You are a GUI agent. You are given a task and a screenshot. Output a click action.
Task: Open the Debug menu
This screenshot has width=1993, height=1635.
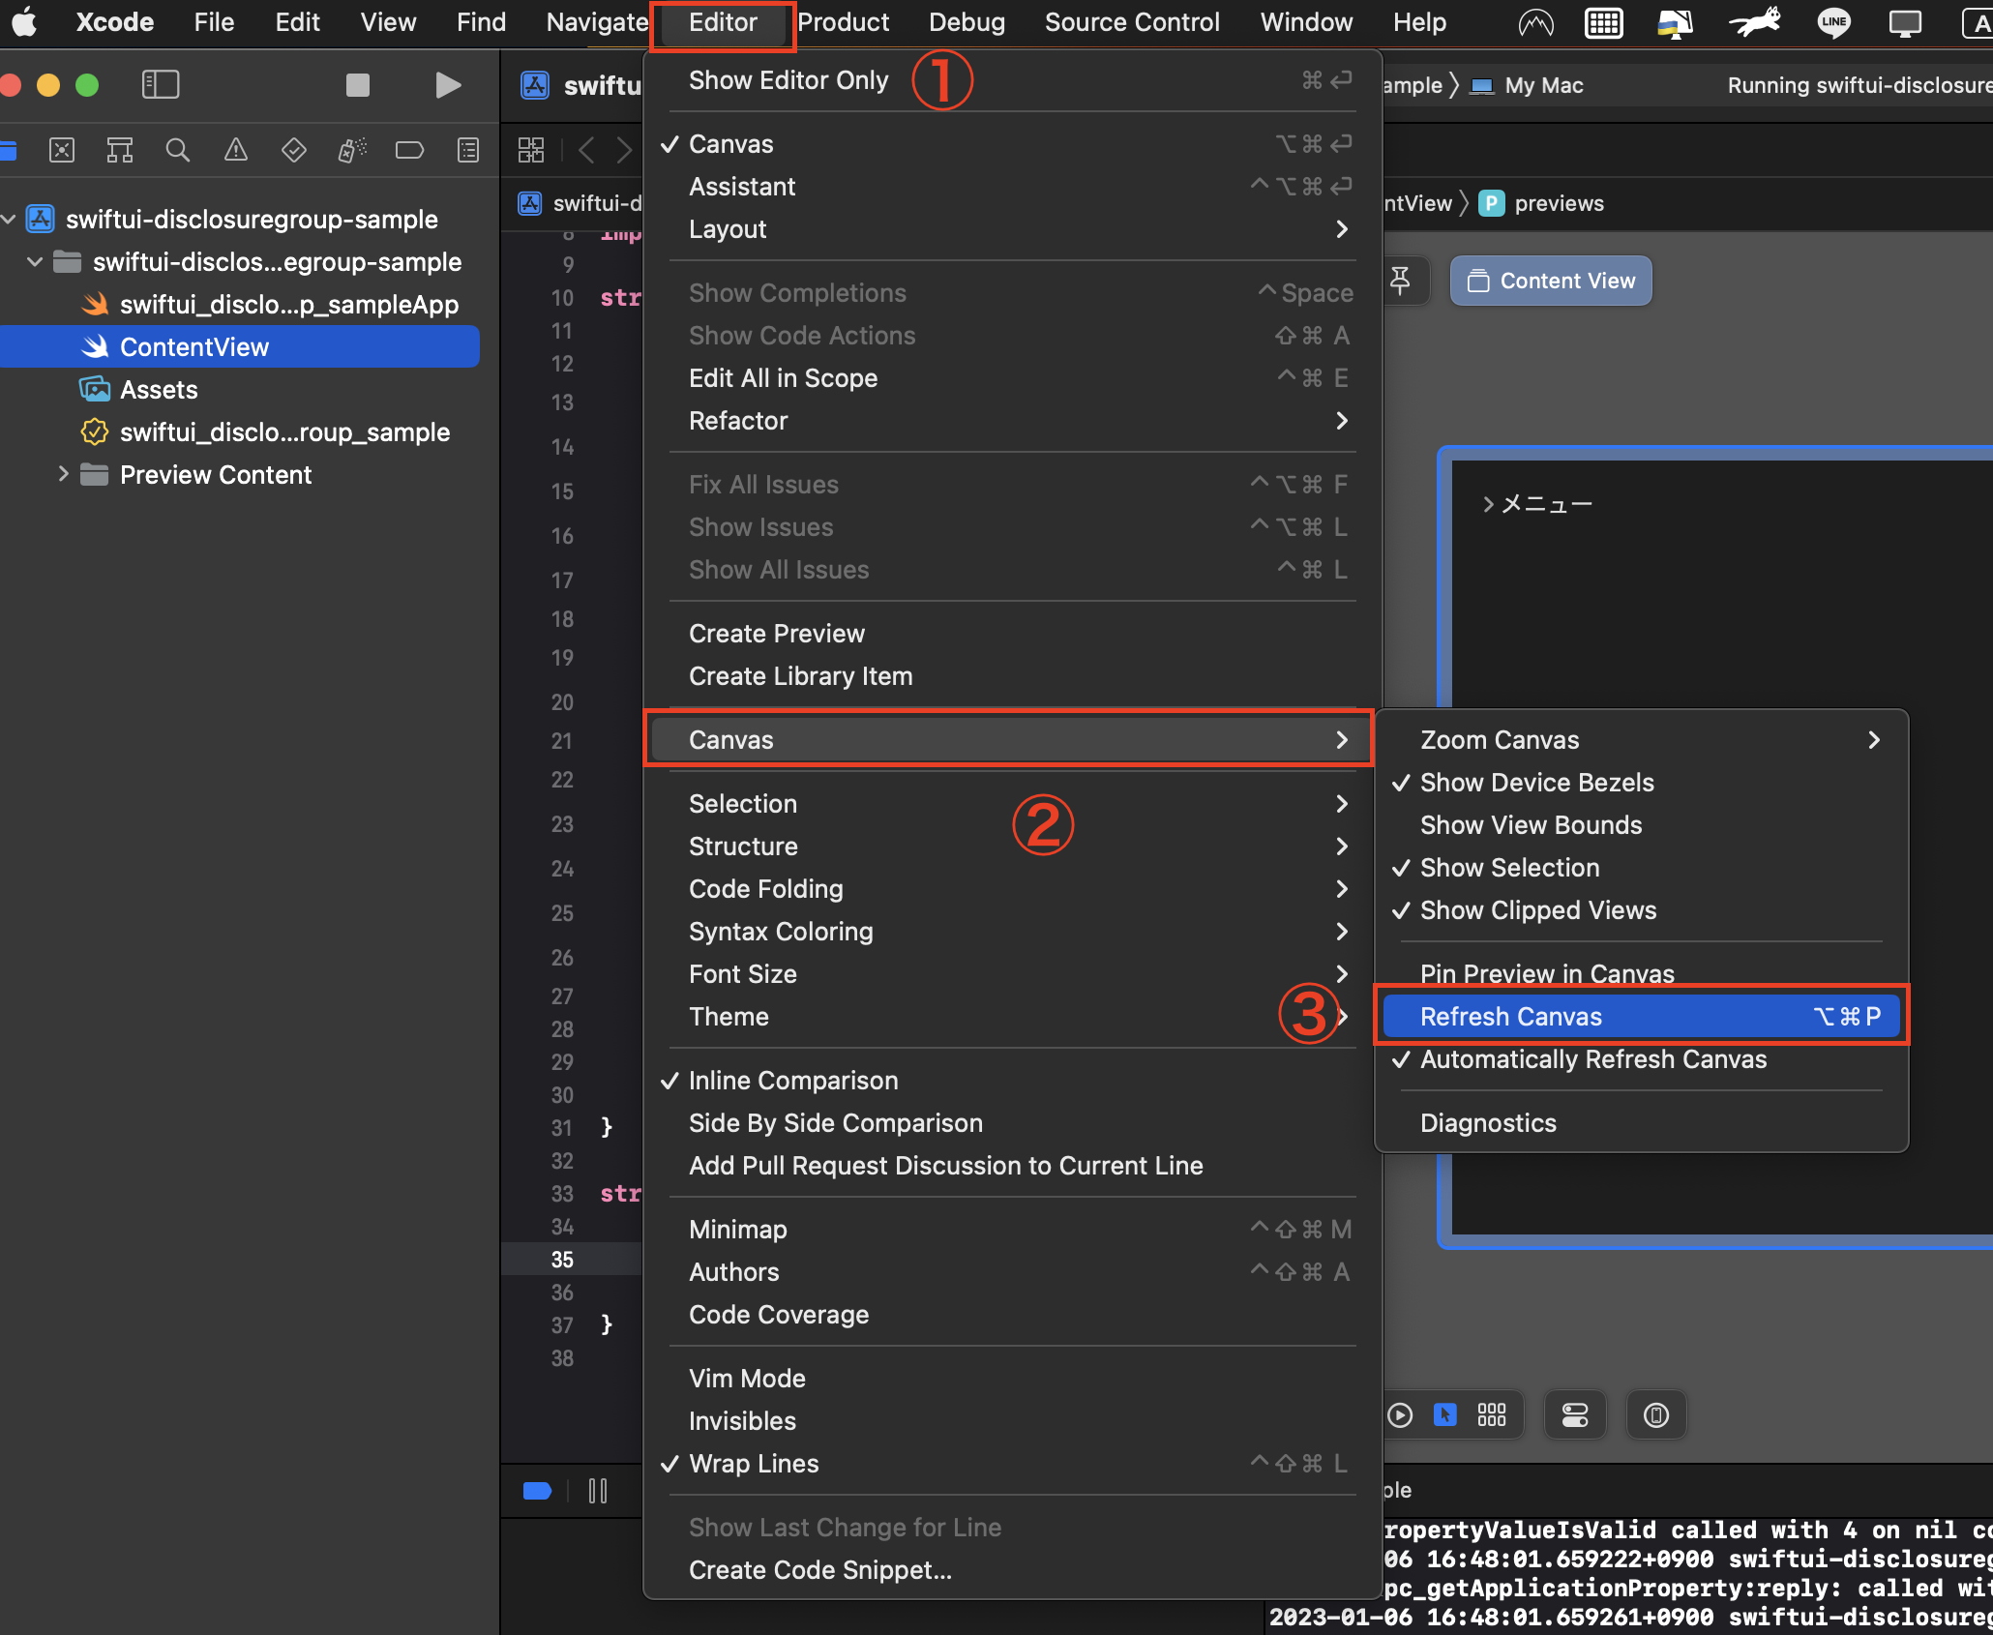click(967, 22)
